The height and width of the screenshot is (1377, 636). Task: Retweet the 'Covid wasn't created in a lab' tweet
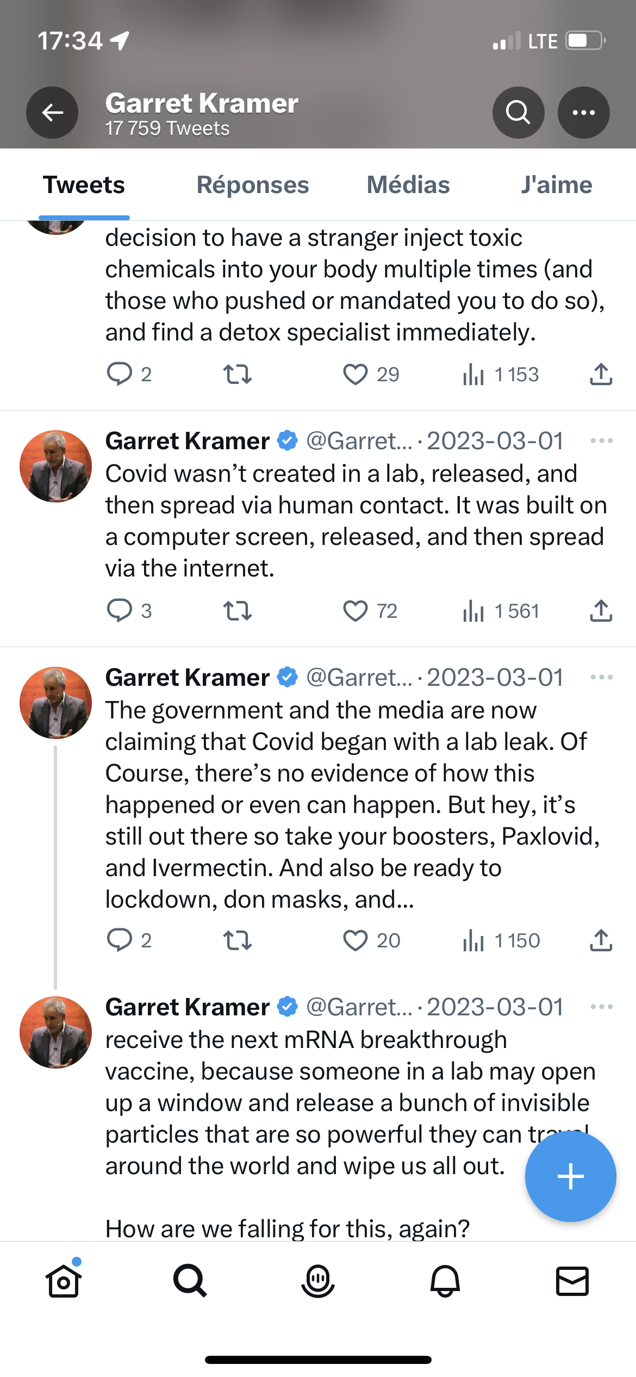(x=238, y=611)
